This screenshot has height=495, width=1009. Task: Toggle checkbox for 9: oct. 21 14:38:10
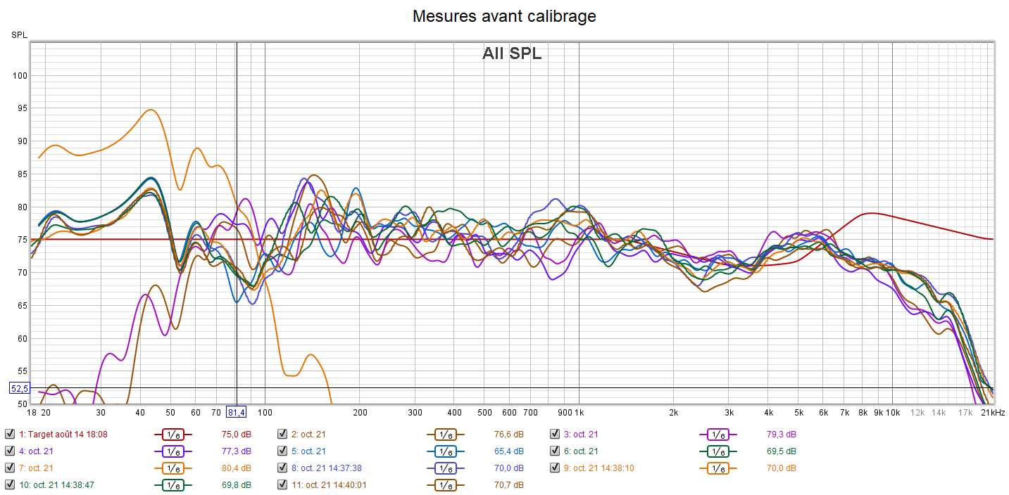pos(555,468)
